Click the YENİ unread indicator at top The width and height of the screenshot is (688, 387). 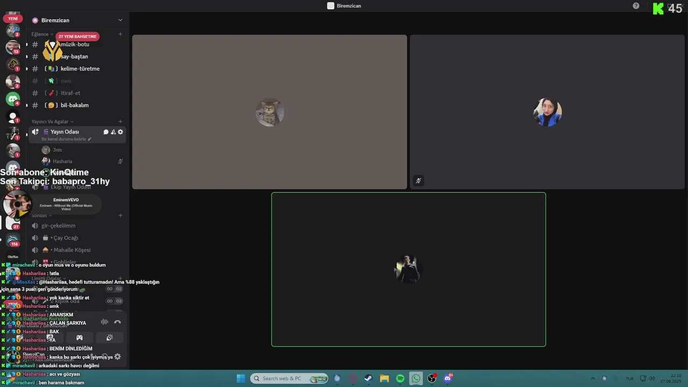pyautogui.click(x=13, y=18)
